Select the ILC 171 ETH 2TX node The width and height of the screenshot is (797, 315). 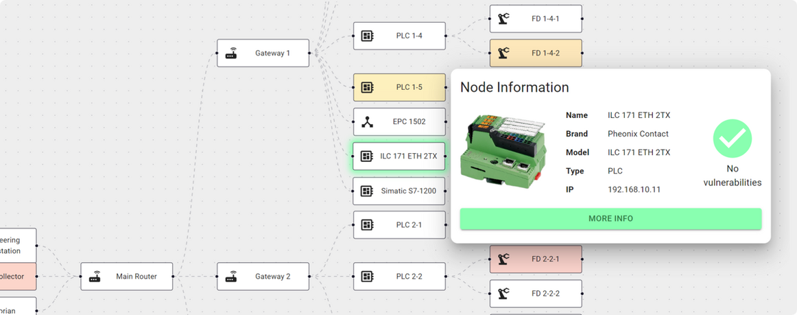(399, 156)
